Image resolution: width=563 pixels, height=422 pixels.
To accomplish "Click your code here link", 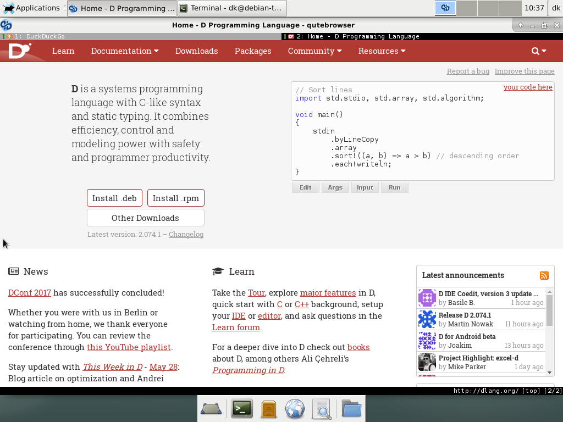I will pyautogui.click(x=528, y=87).
